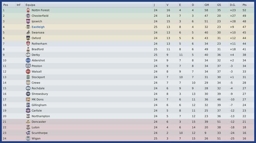Click the Nottm Forest club badge

pos(28,10)
